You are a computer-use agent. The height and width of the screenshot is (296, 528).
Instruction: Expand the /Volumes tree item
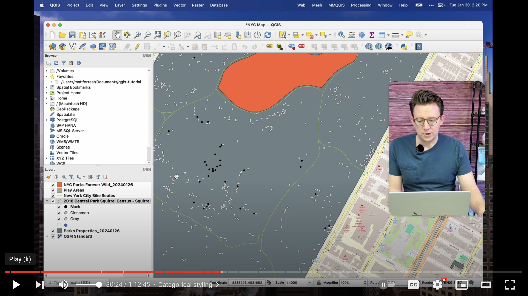pos(47,71)
